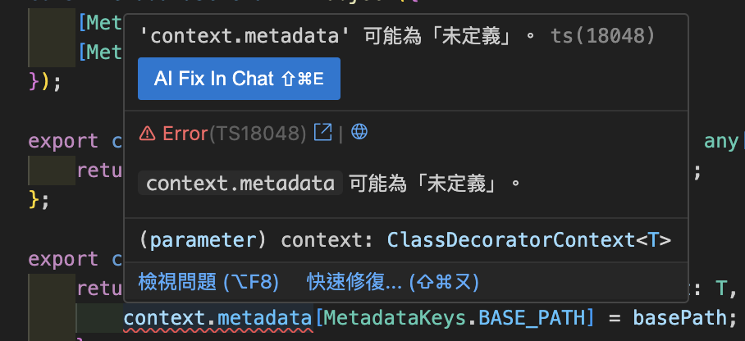Click the ts(18048) error code in header
The image size is (745, 341).
603,35
